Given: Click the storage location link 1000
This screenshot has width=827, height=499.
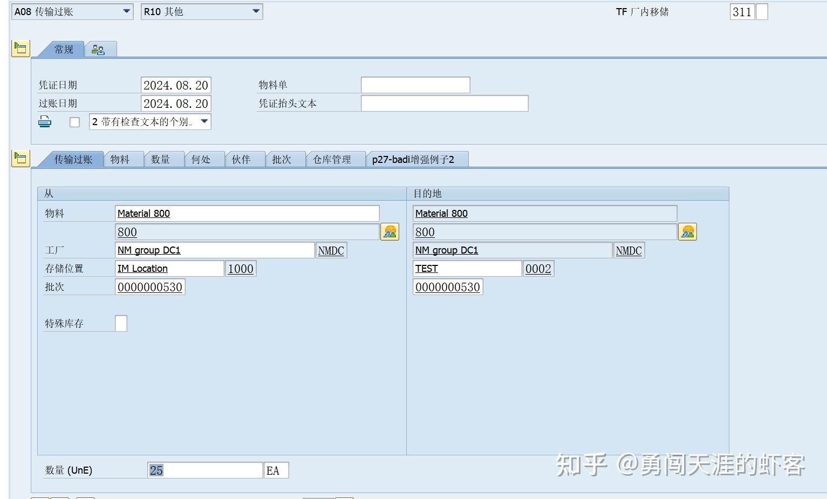Looking at the screenshot, I should tap(241, 268).
